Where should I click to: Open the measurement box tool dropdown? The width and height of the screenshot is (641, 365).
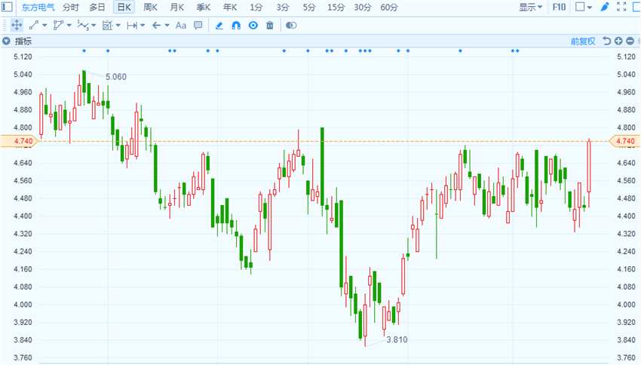[x=118, y=26]
